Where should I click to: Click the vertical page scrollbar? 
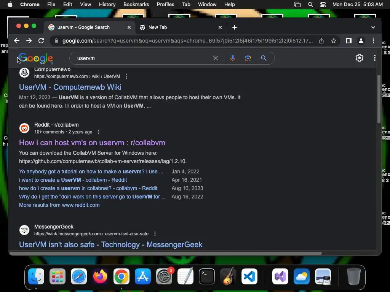tap(379, 99)
